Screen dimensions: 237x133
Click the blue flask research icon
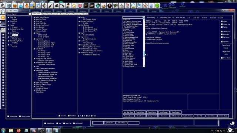pyautogui.click(x=21, y=6)
